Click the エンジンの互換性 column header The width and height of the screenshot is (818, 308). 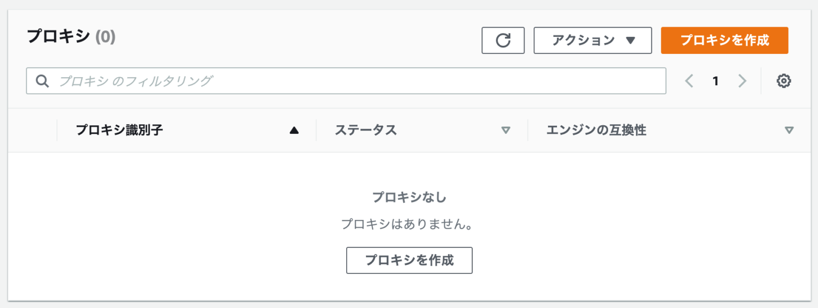(596, 130)
